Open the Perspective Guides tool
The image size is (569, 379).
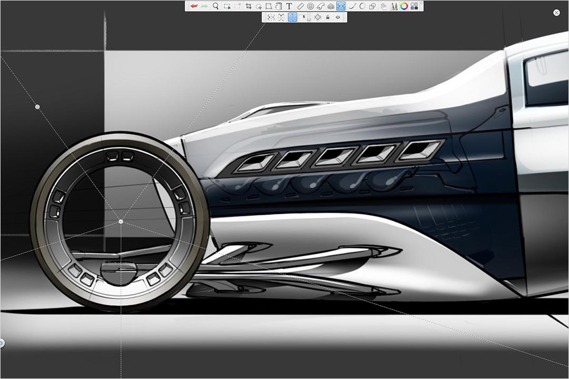click(x=330, y=5)
